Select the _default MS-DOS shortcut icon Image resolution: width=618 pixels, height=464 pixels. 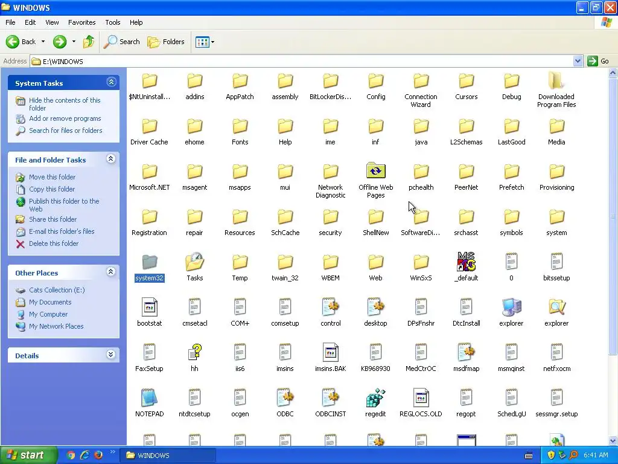(467, 262)
